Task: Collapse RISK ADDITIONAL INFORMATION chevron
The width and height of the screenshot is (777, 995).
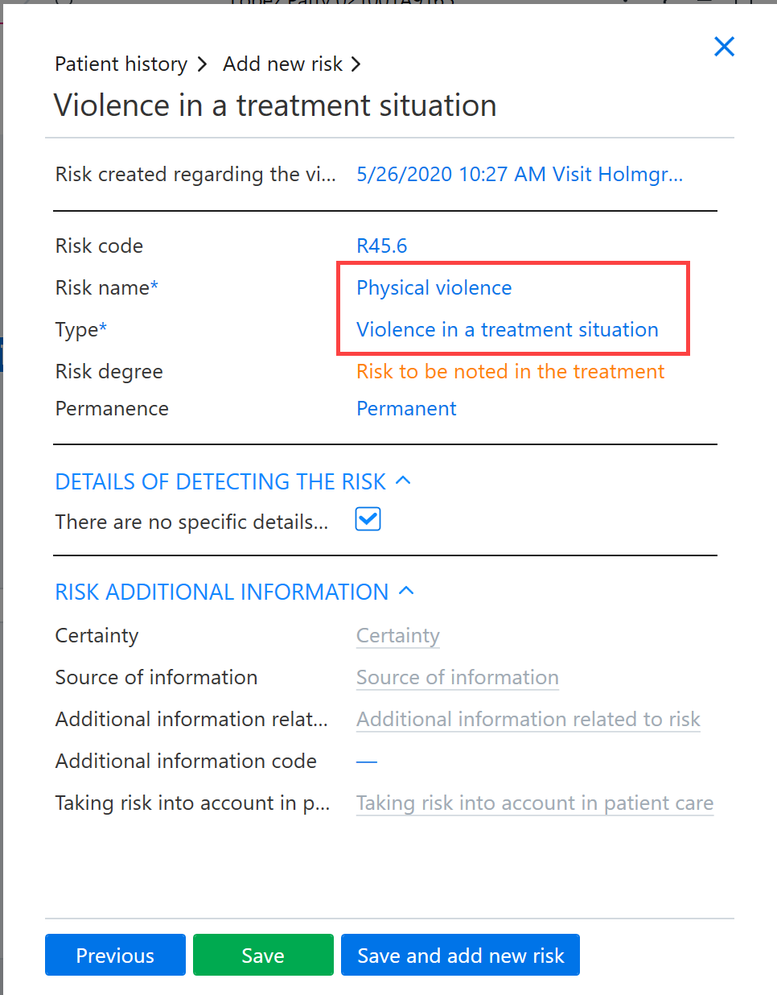Action: (406, 591)
